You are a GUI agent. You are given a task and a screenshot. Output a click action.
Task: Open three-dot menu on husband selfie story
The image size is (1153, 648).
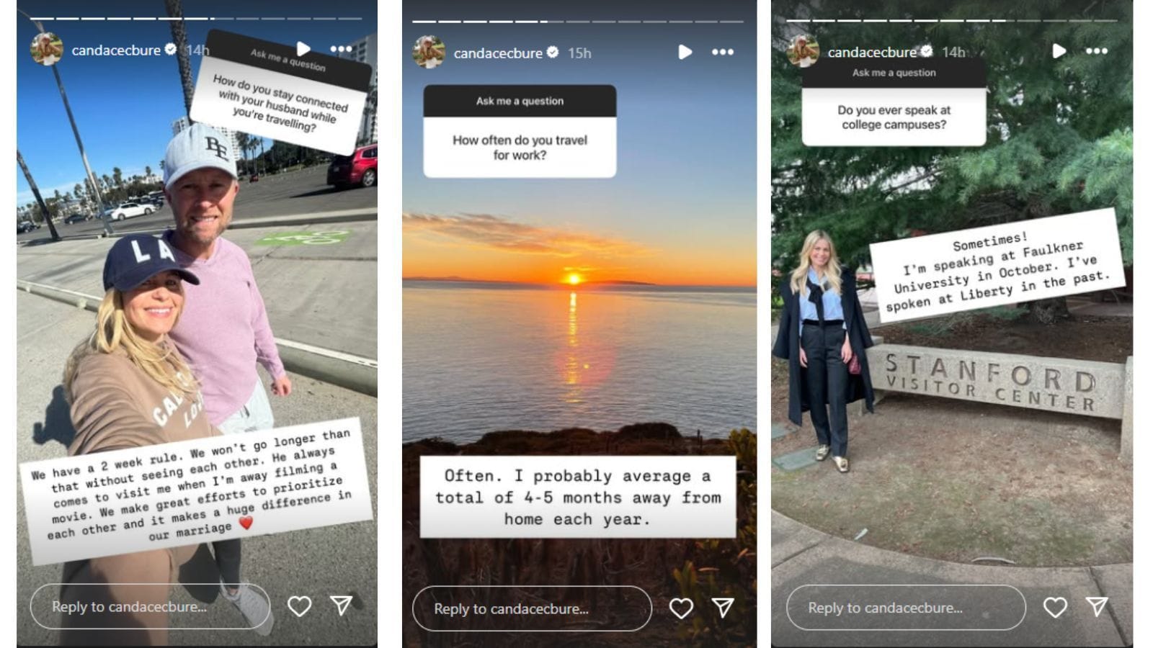coord(341,49)
